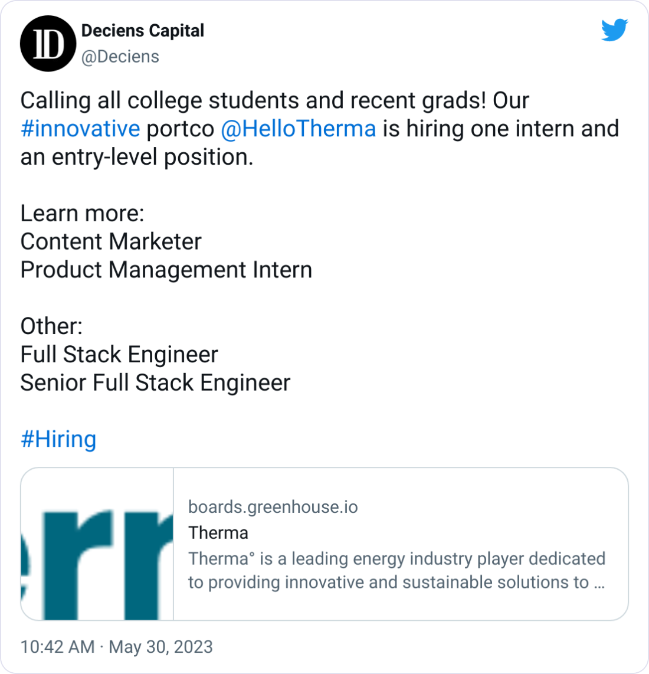Click the link preview card border region
This screenshot has width=649, height=674.
pos(324,468)
